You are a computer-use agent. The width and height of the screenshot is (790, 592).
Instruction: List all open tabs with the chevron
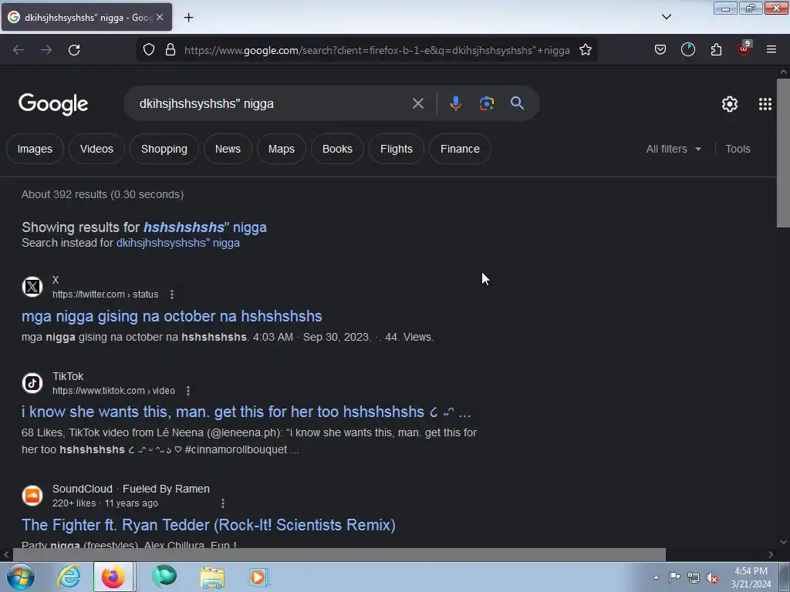[x=666, y=17]
